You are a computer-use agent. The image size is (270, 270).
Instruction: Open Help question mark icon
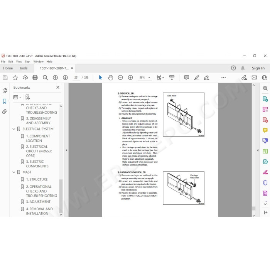[233, 68]
